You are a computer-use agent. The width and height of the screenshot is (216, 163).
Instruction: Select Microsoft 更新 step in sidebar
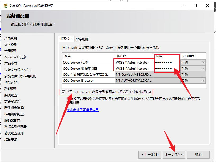16,57
